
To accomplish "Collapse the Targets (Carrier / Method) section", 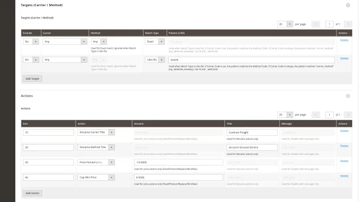I will click(348, 5).
